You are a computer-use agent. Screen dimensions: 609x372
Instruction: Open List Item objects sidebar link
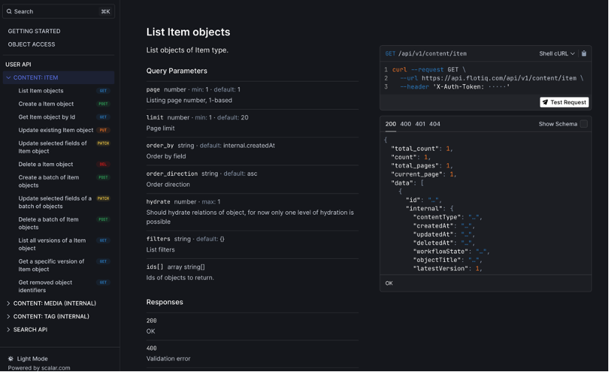pyautogui.click(x=41, y=91)
